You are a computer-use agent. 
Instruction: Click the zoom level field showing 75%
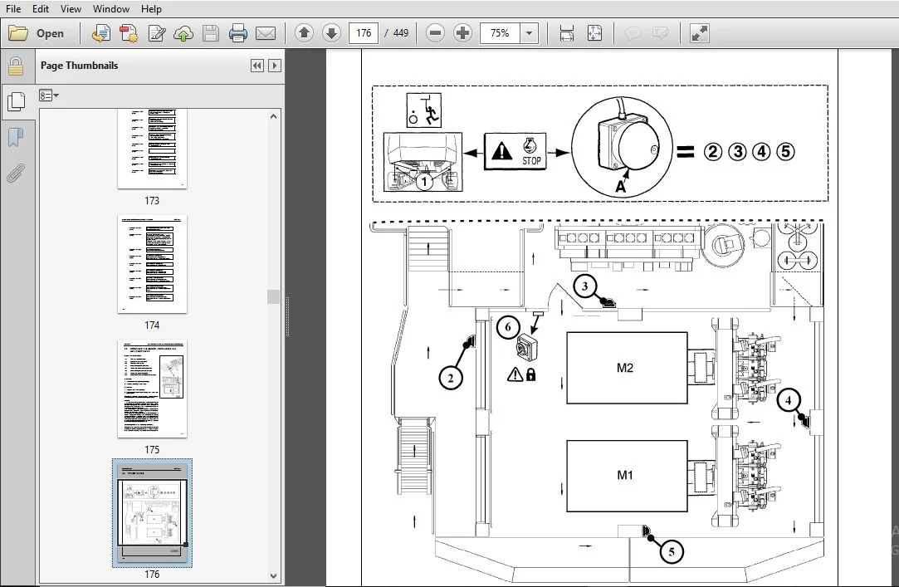(x=500, y=33)
